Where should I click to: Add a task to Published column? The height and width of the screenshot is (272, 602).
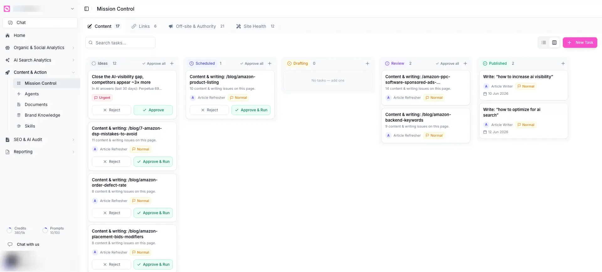point(563,63)
